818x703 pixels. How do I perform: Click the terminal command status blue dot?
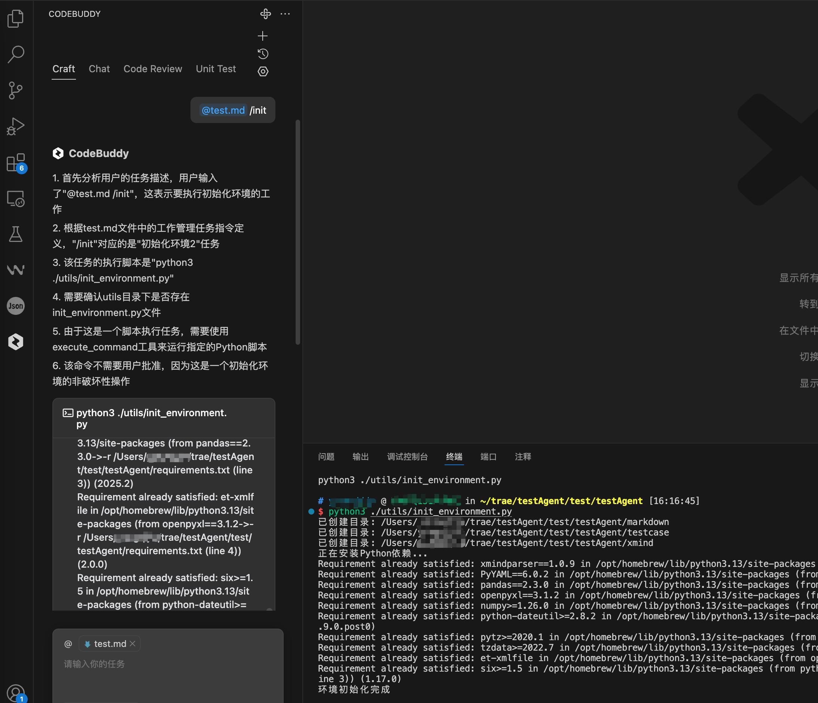[311, 512]
